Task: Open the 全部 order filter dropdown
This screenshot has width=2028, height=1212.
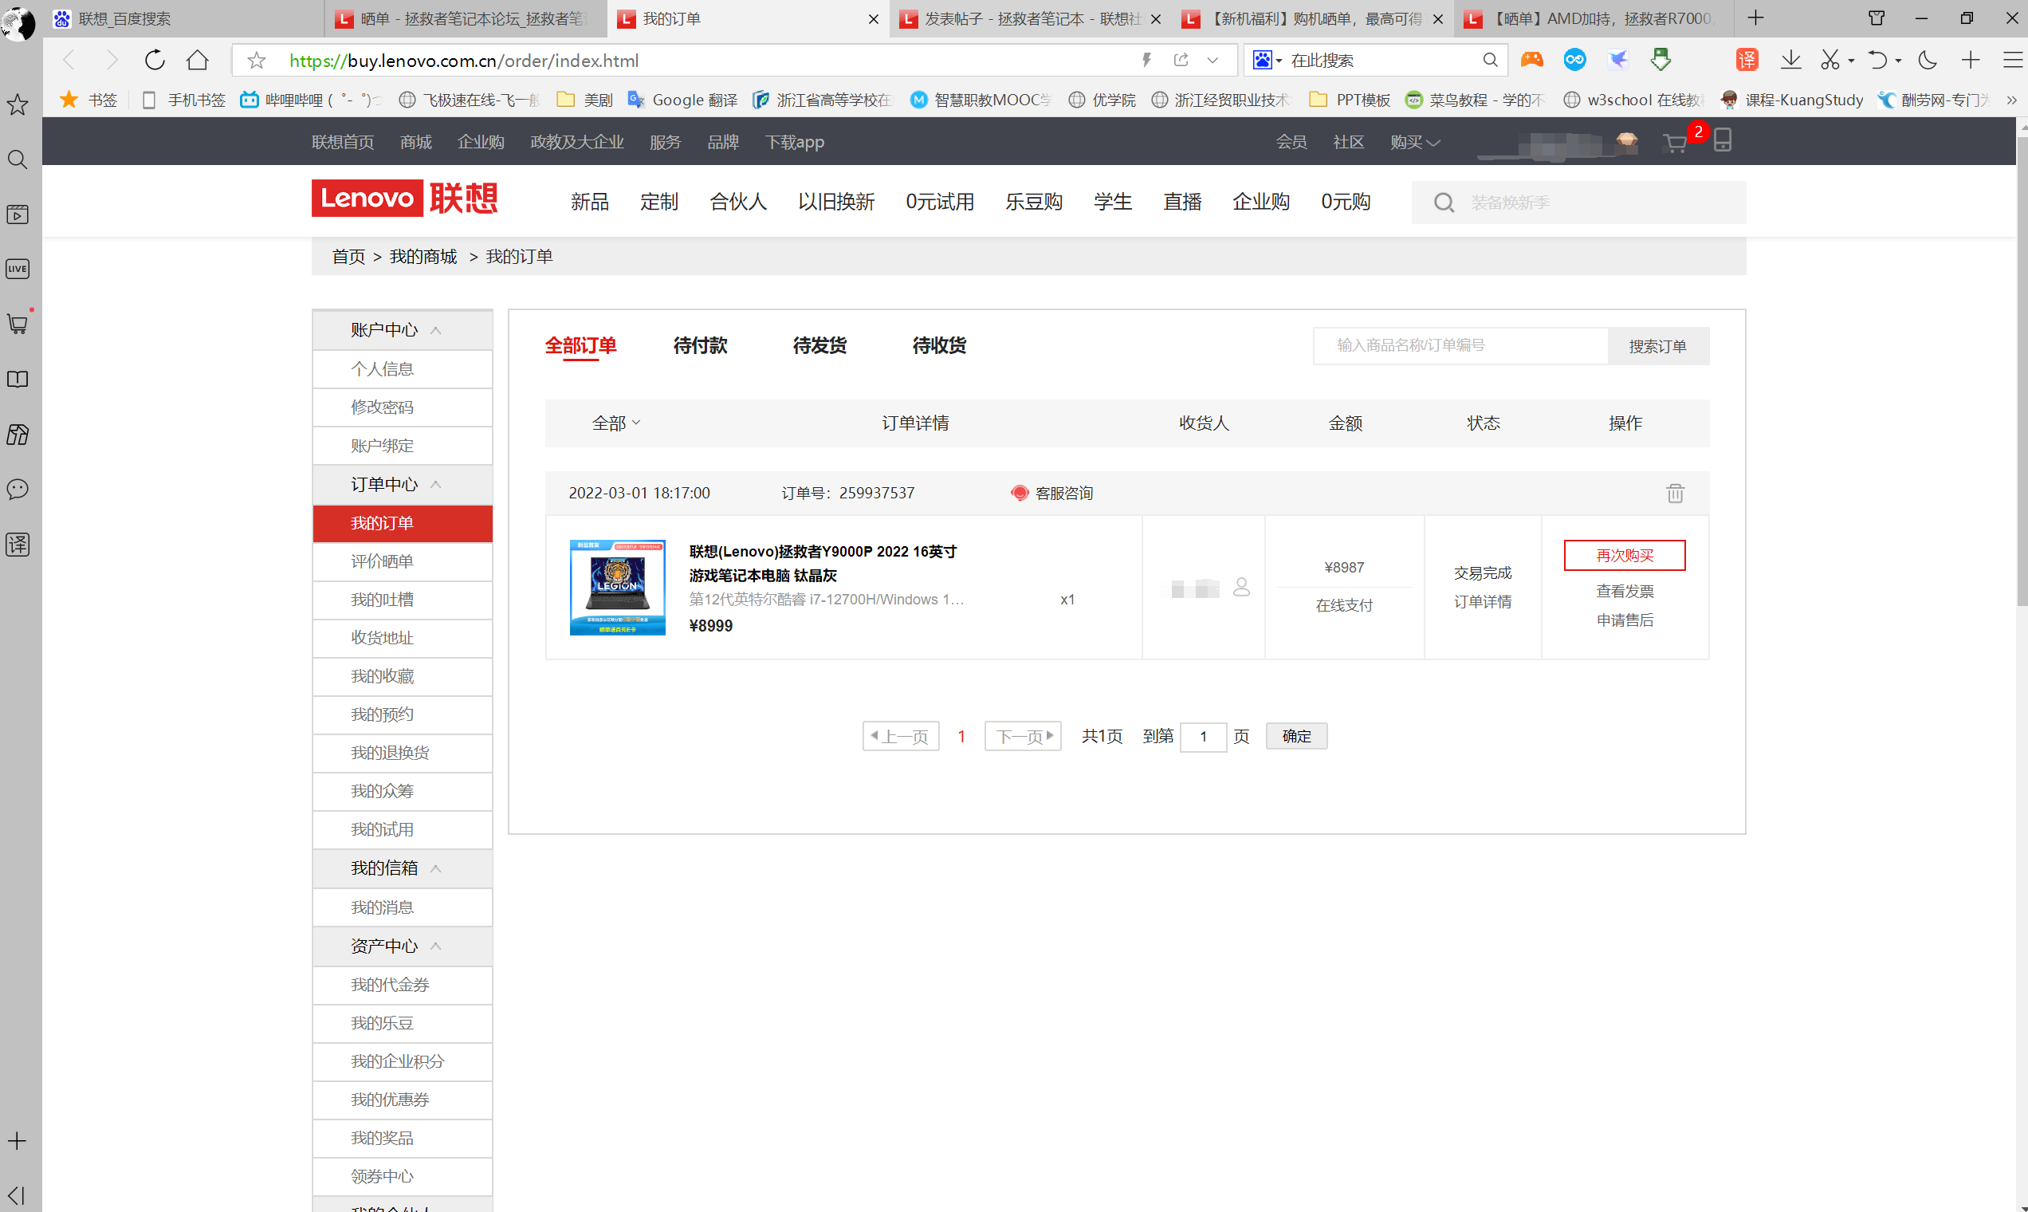Action: (615, 423)
